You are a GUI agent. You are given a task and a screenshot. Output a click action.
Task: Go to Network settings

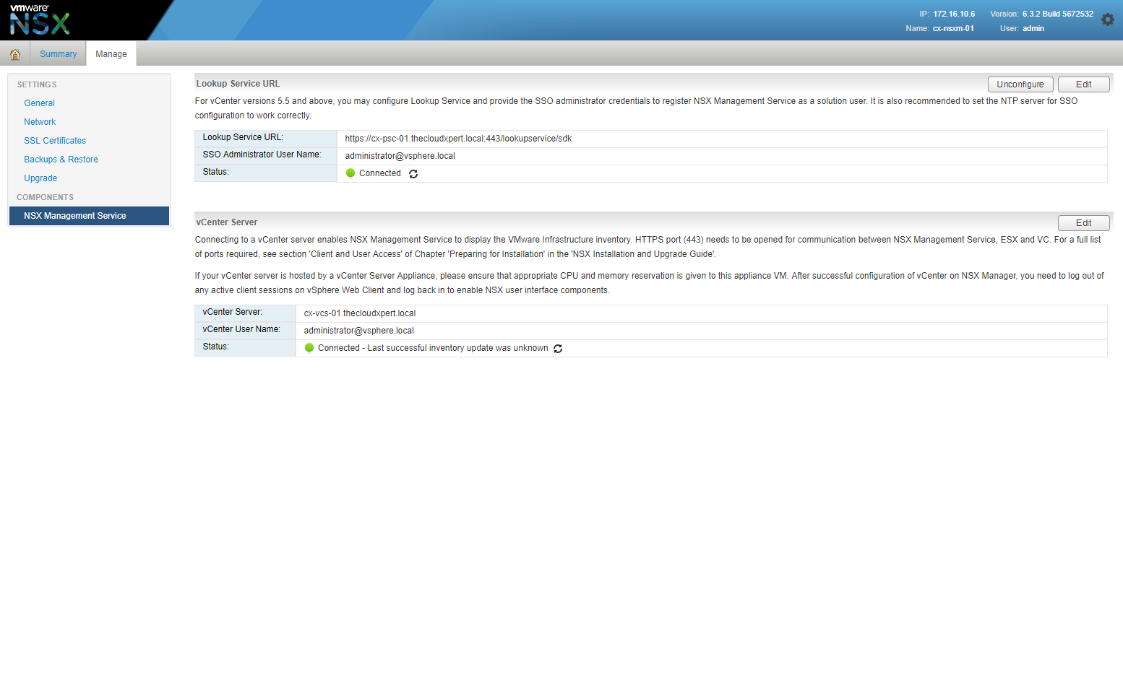(x=40, y=122)
